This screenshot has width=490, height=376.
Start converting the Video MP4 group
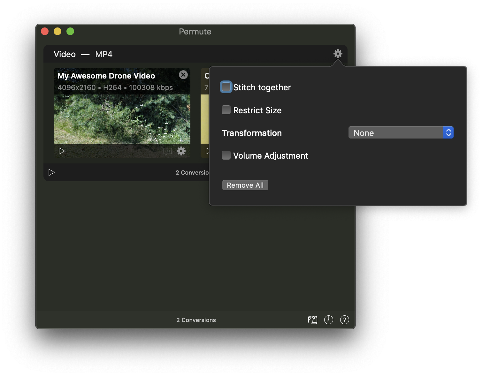51,172
